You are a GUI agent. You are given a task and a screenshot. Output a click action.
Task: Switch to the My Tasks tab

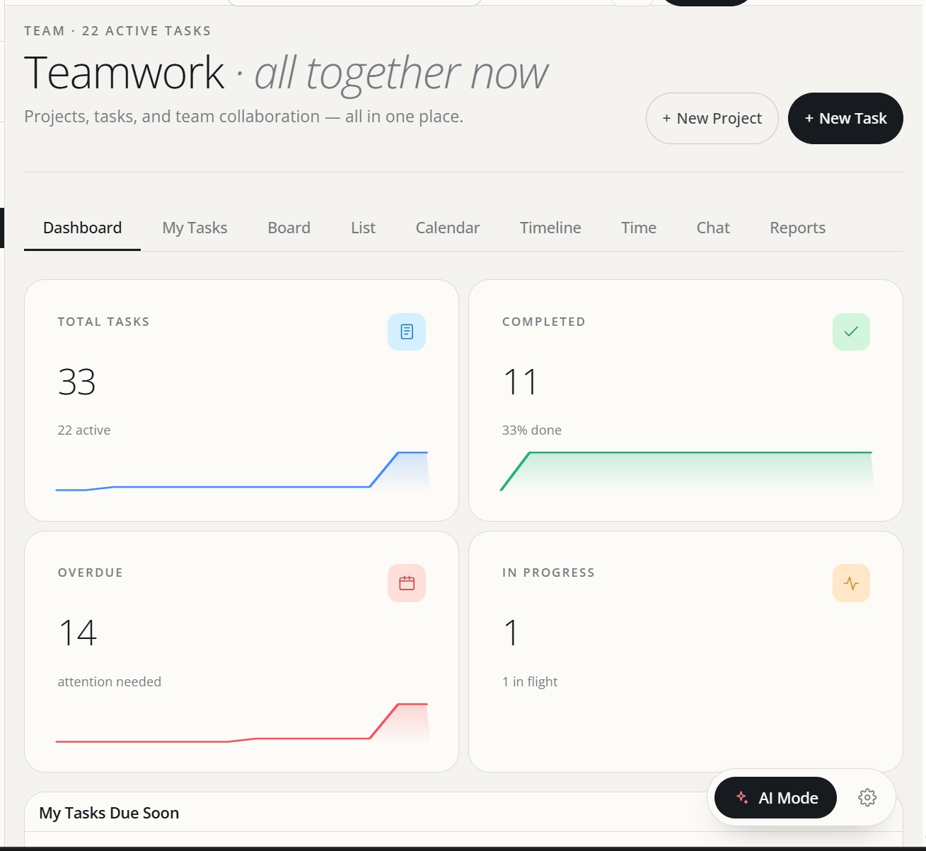(195, 228)
